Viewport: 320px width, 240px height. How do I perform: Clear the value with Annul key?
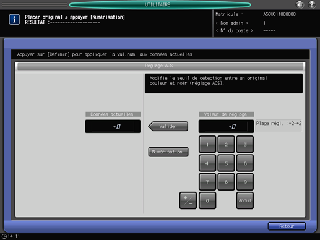tap(245, 200)
